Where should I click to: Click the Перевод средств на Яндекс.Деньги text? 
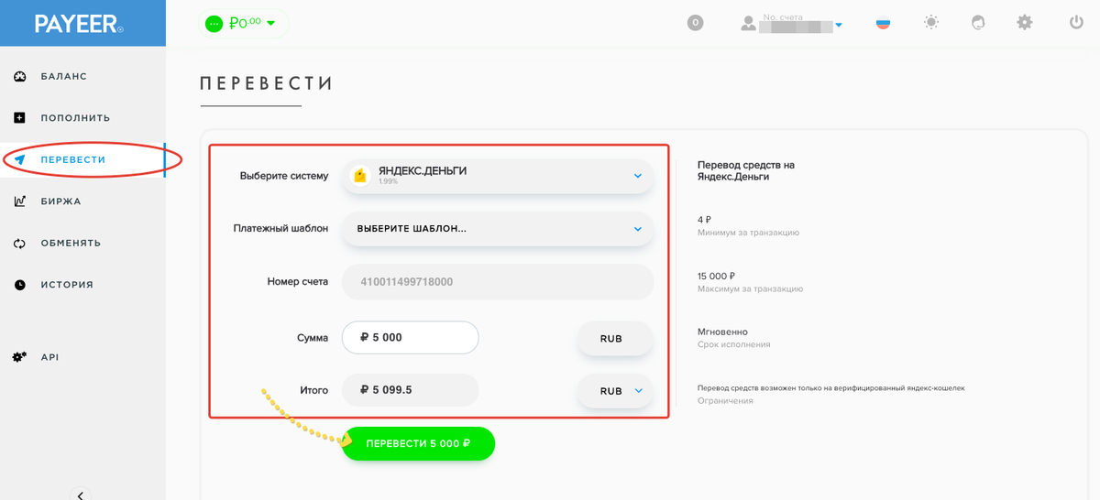(x=746, y=170)
